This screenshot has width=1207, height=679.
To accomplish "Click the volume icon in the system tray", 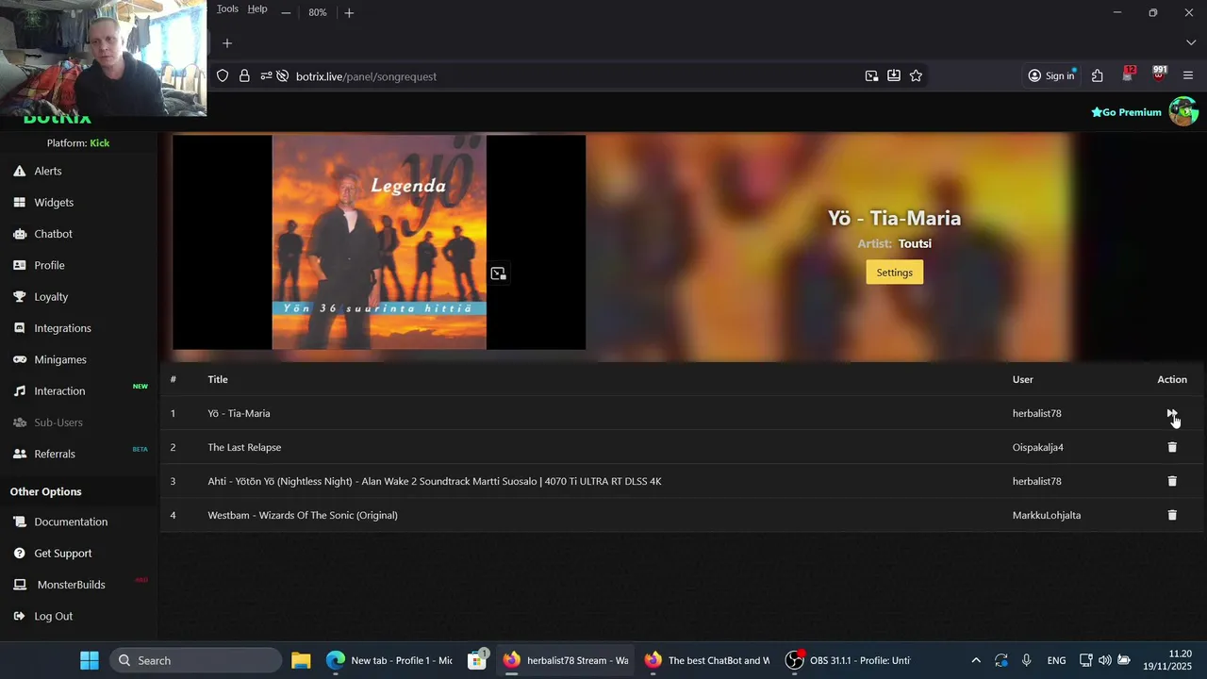I will tap(1104, 660).
